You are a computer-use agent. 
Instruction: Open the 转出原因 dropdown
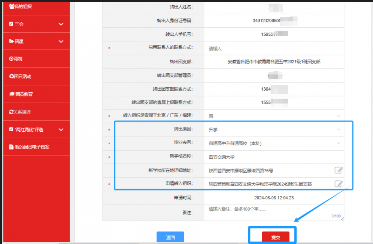tap(273, 129)
